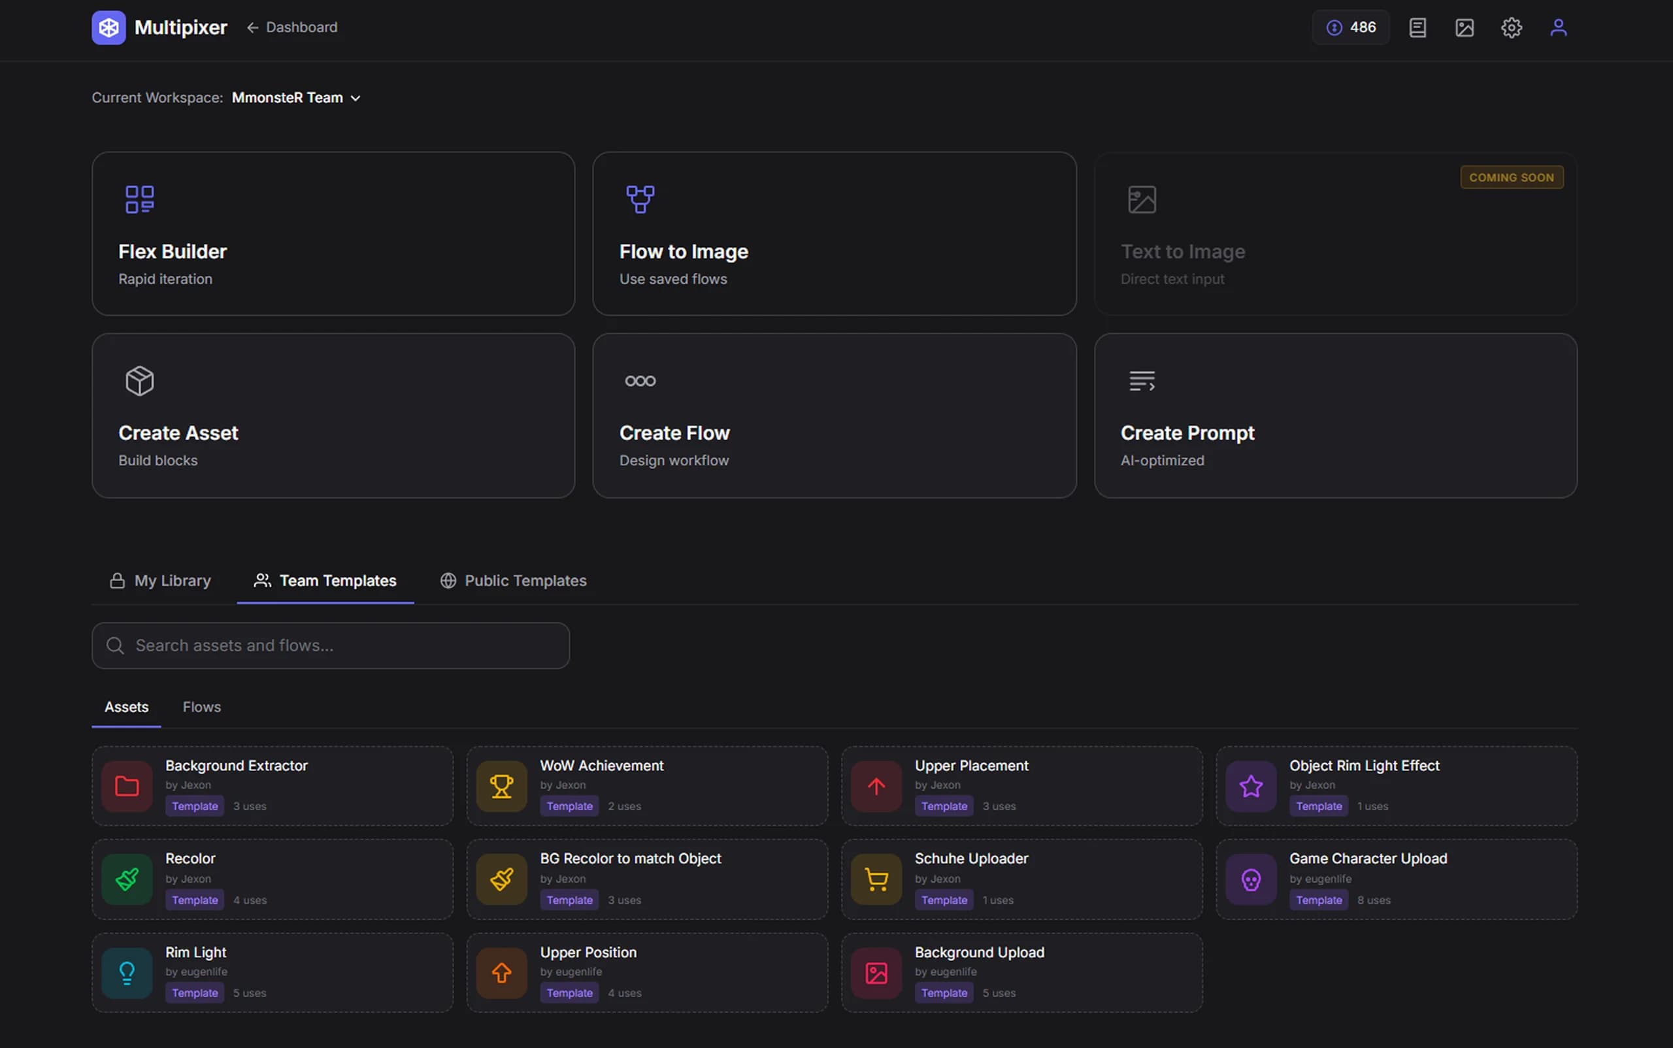This screenshot has height=1048, width=1673.
Task: Click the Game Character Upload skull icon
Action: point(1250,879)
